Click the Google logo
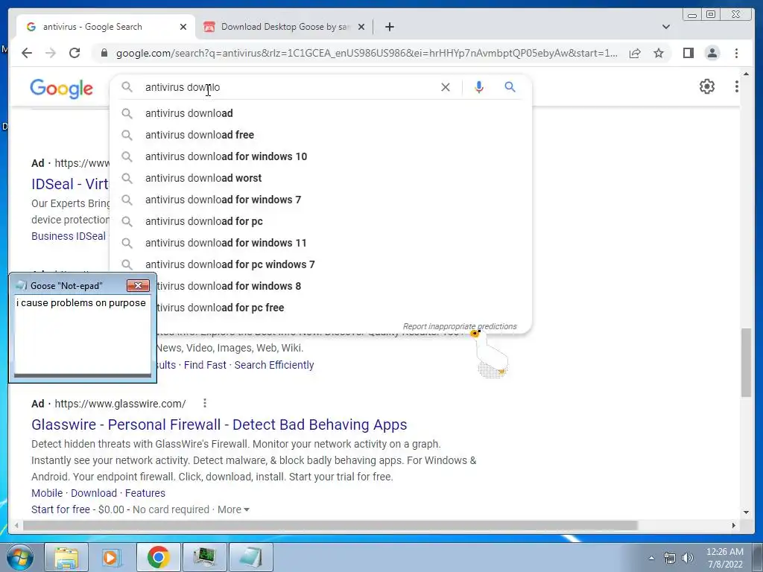Image resolution: width=763 pixels, height=572 pixels. point(61,89)
